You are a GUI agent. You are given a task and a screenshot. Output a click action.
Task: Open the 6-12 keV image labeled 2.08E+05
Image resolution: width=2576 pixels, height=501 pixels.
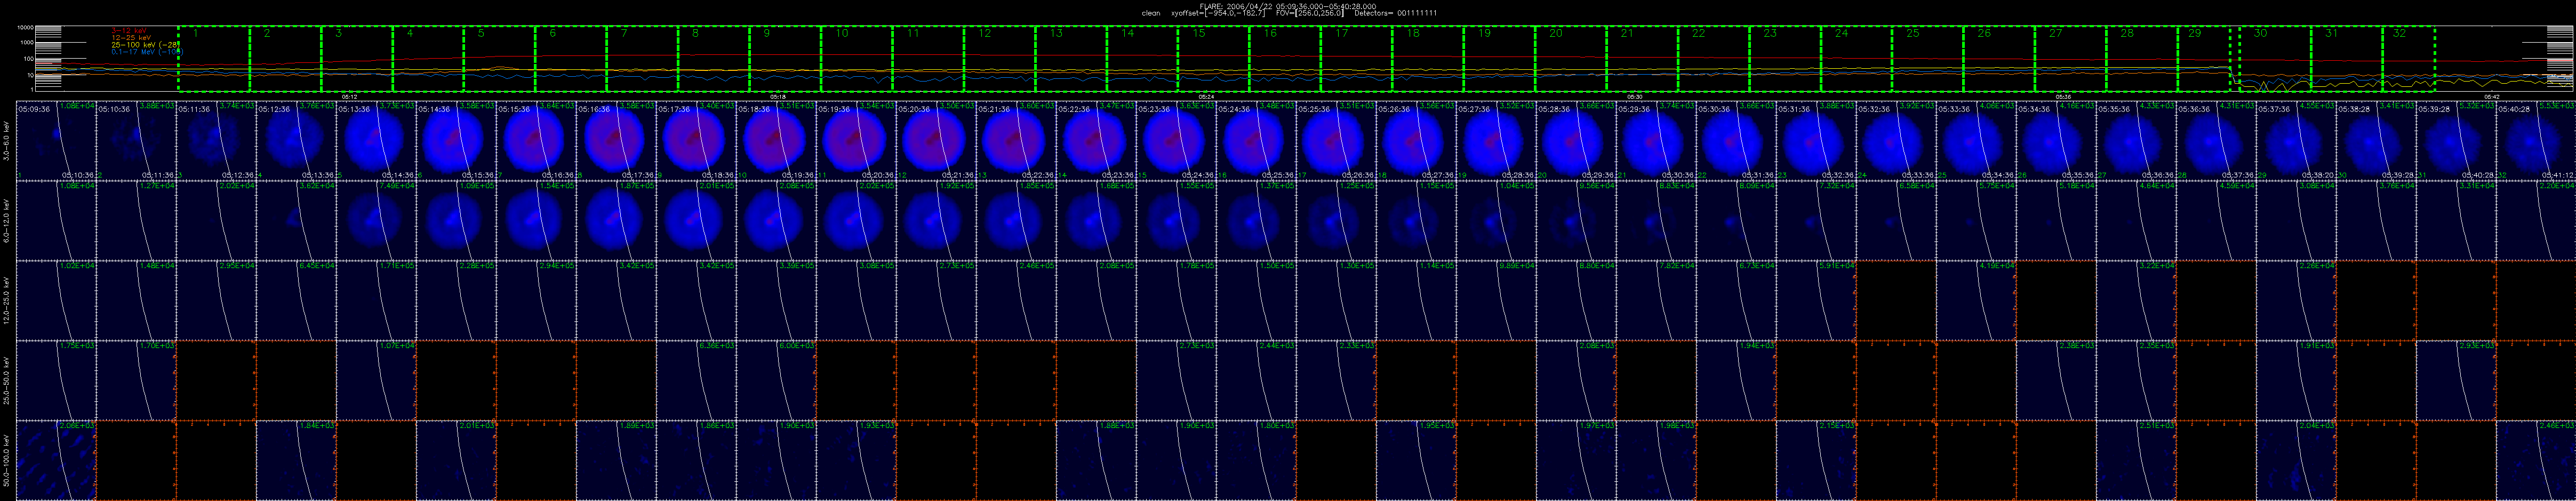[776, 220]
